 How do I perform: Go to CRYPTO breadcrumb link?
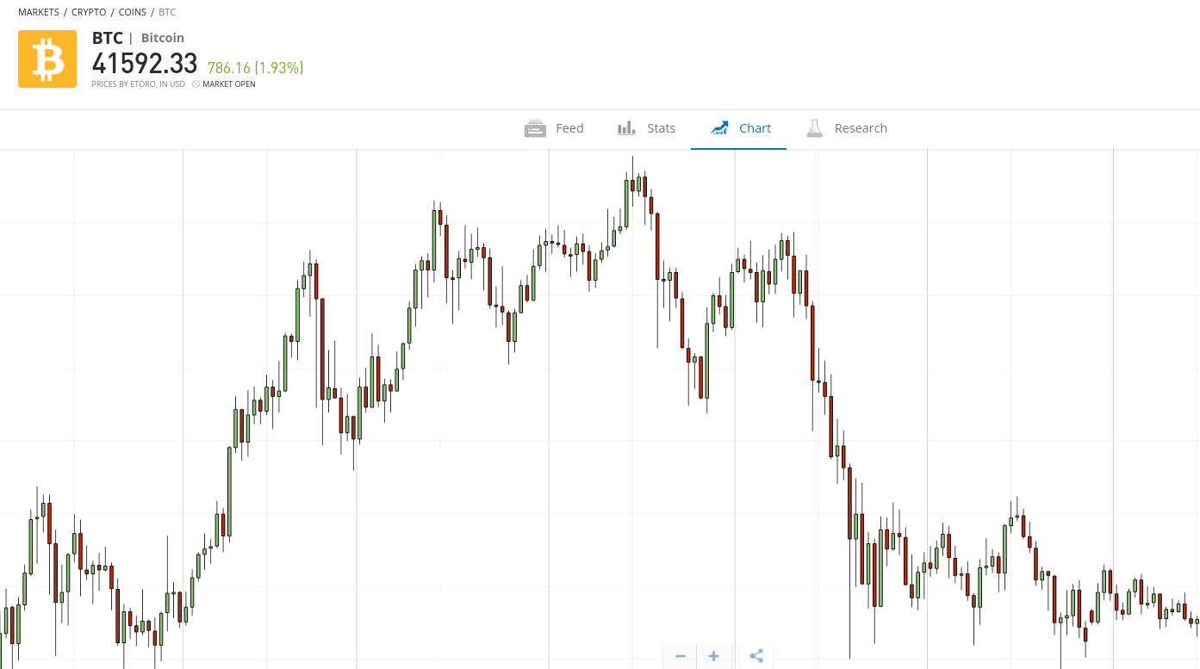(x=89, y=12)
